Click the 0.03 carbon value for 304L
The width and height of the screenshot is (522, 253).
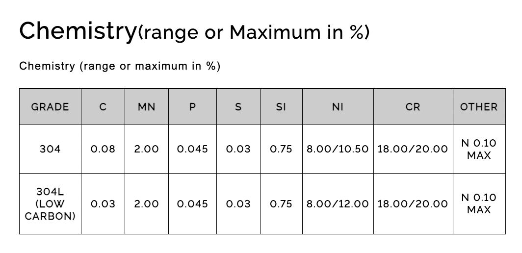point(103,203)
